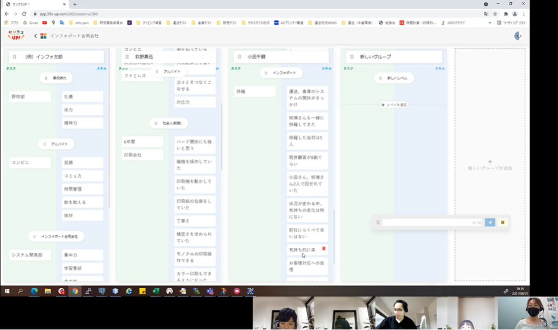This screenshot has height=330, width=558.
Task: Select the ファミレス task card
Action: pos(142,76)
